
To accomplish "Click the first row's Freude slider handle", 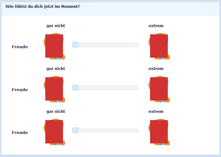I will point(75,45).
